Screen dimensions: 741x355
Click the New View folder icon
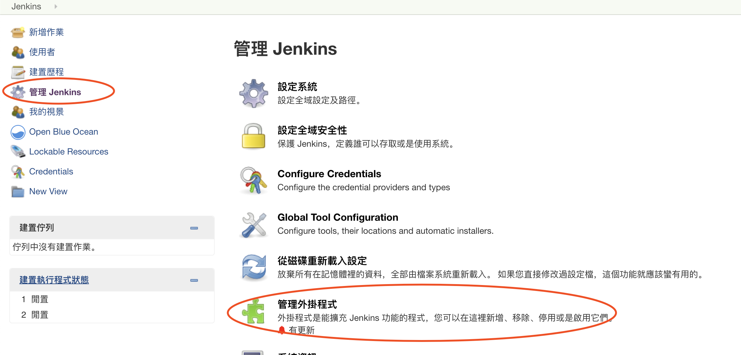pyautogui.click(x=18, y=191)
